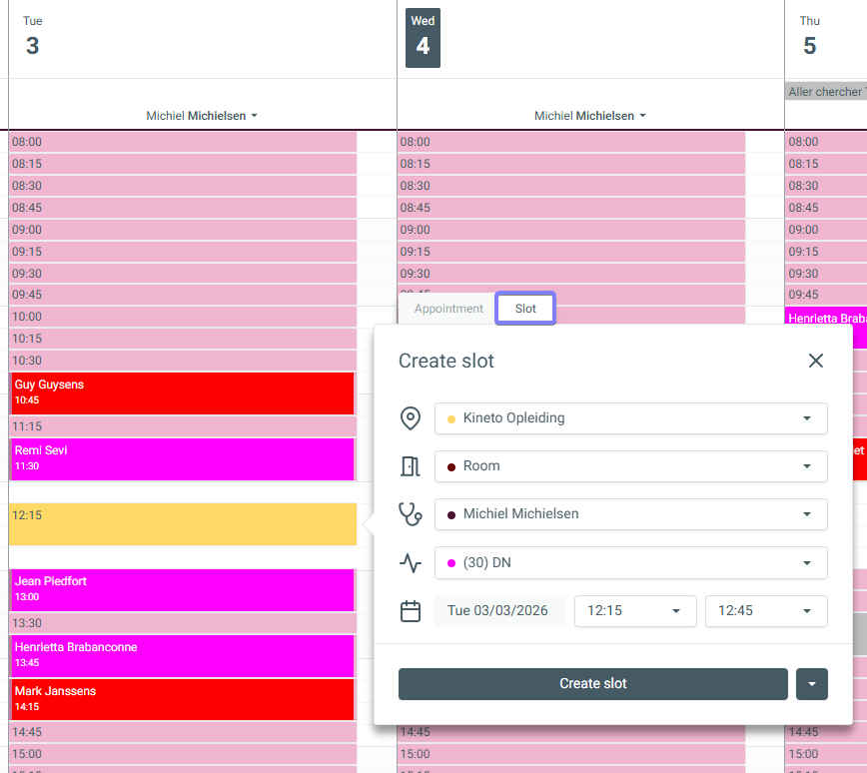Switch to the Appointment tab
The width and height of the screenshot is (867, 773).
[x=448, y=309]
